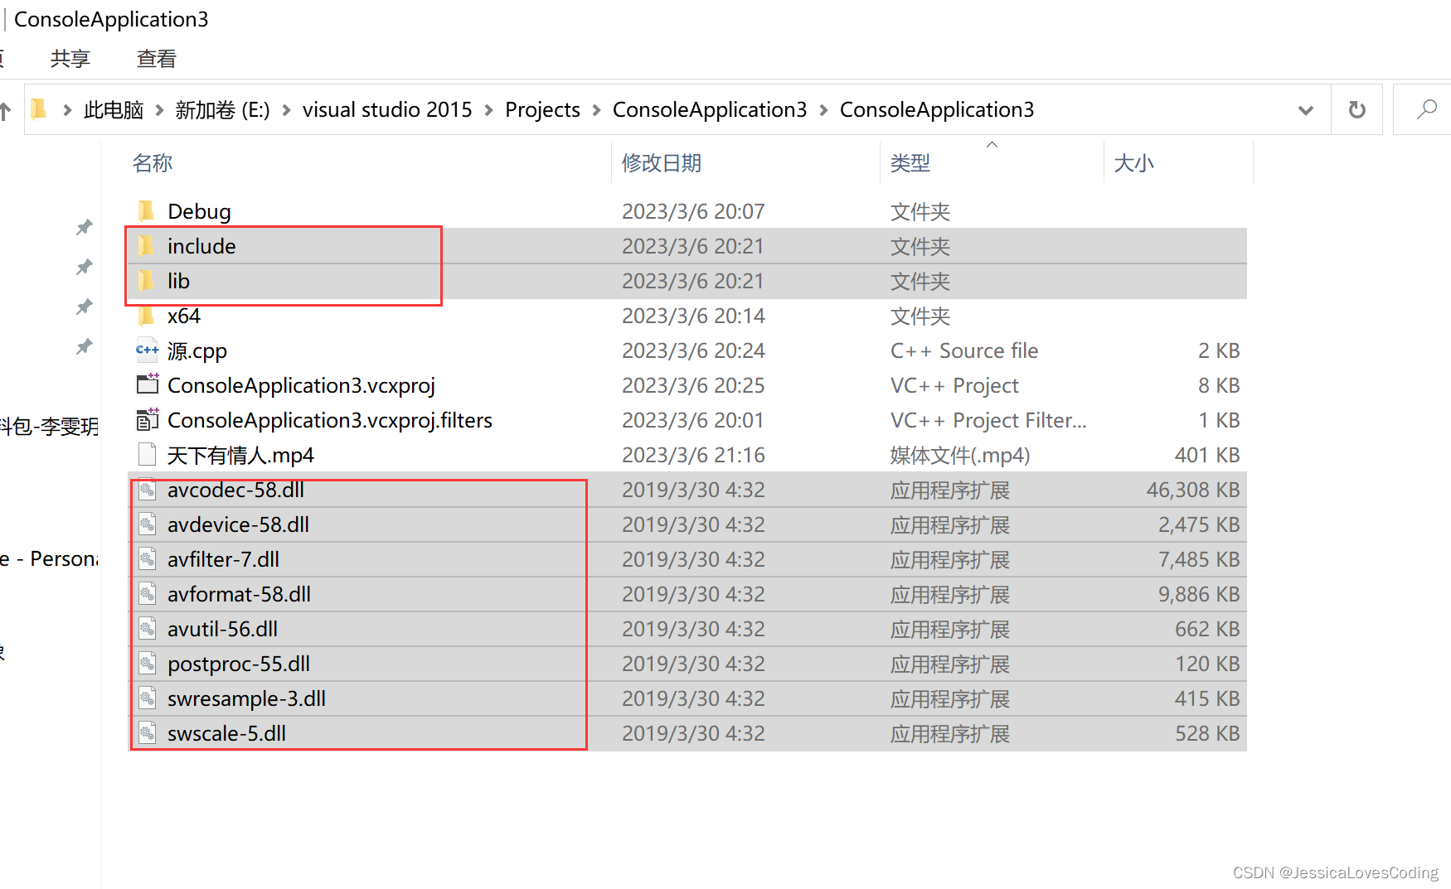Select the swresample-3.dll file icon
This screenshot has height=889, width=1451.
point(148,698)
